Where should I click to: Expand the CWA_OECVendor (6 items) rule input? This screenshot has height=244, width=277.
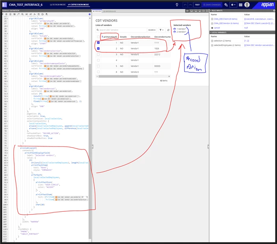[212, 23]
